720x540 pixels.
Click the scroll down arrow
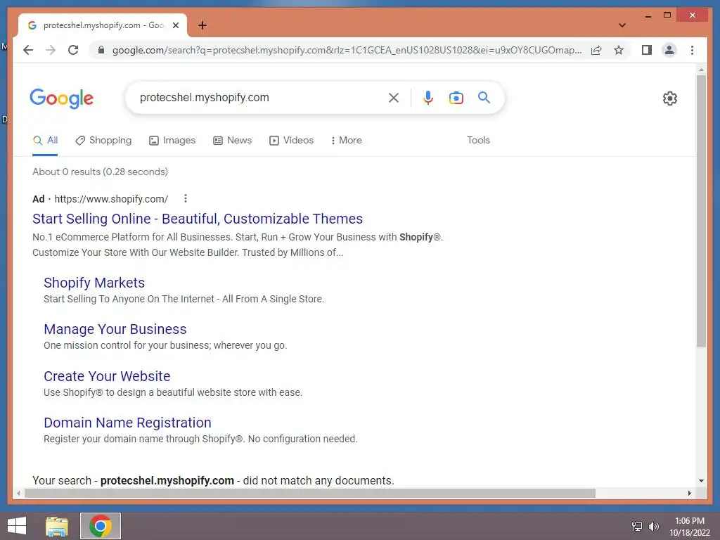pos(701,481)
